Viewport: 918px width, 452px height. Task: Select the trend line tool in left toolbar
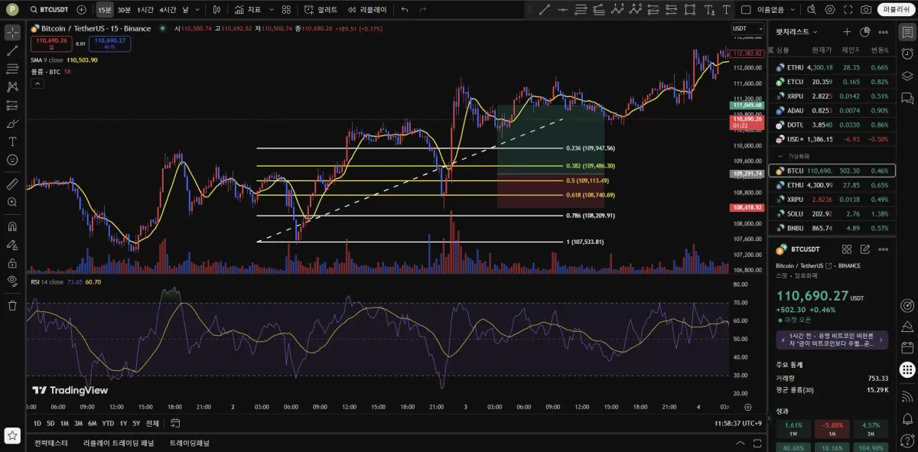(x=12, y=50)
